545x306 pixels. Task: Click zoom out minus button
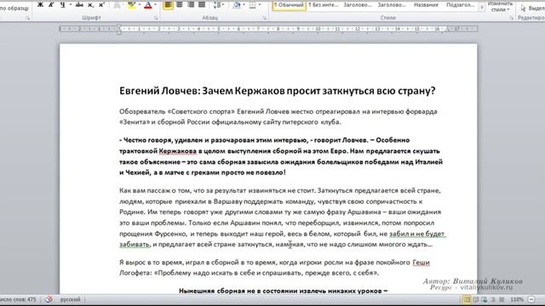pyautogui.click(x=531, y=299)
